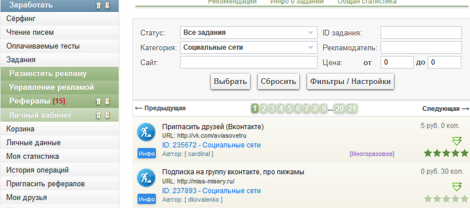Open author cardinal profile link
Viewport: 470px width, 208px height.
click(x=201, y=154)
